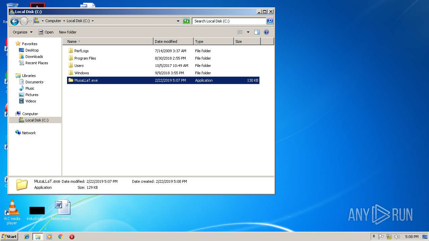
Task: Open the Start menu
Action: pyautogui.click(x=9, y=237)
